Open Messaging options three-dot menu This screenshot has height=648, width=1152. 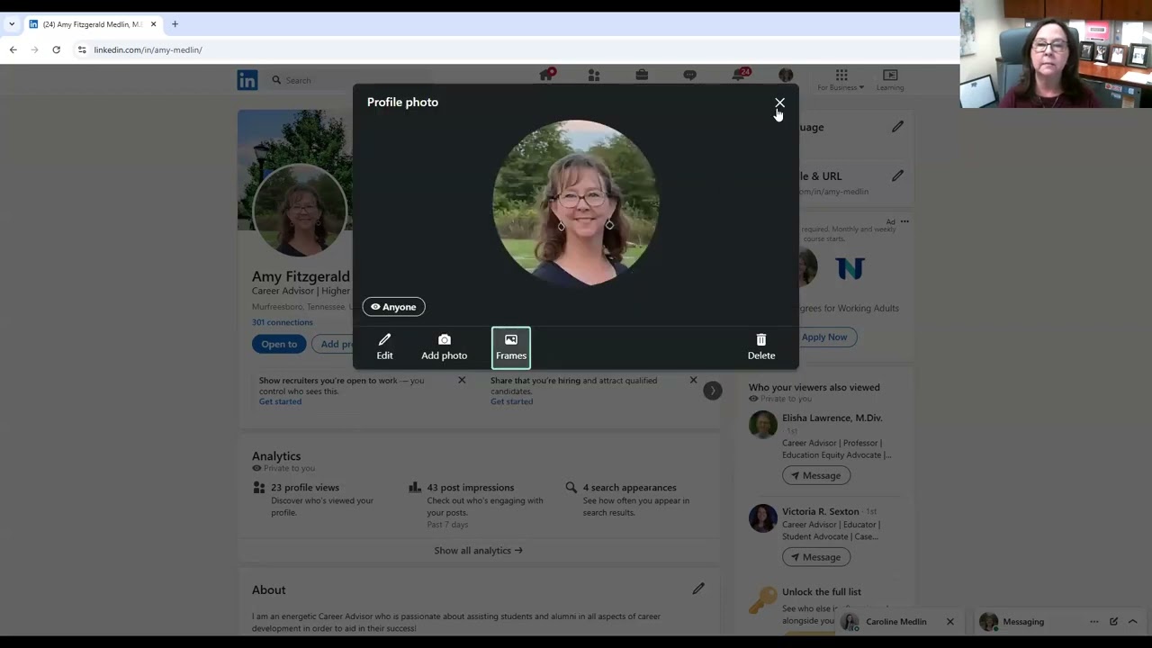[x=1094, y=621]
